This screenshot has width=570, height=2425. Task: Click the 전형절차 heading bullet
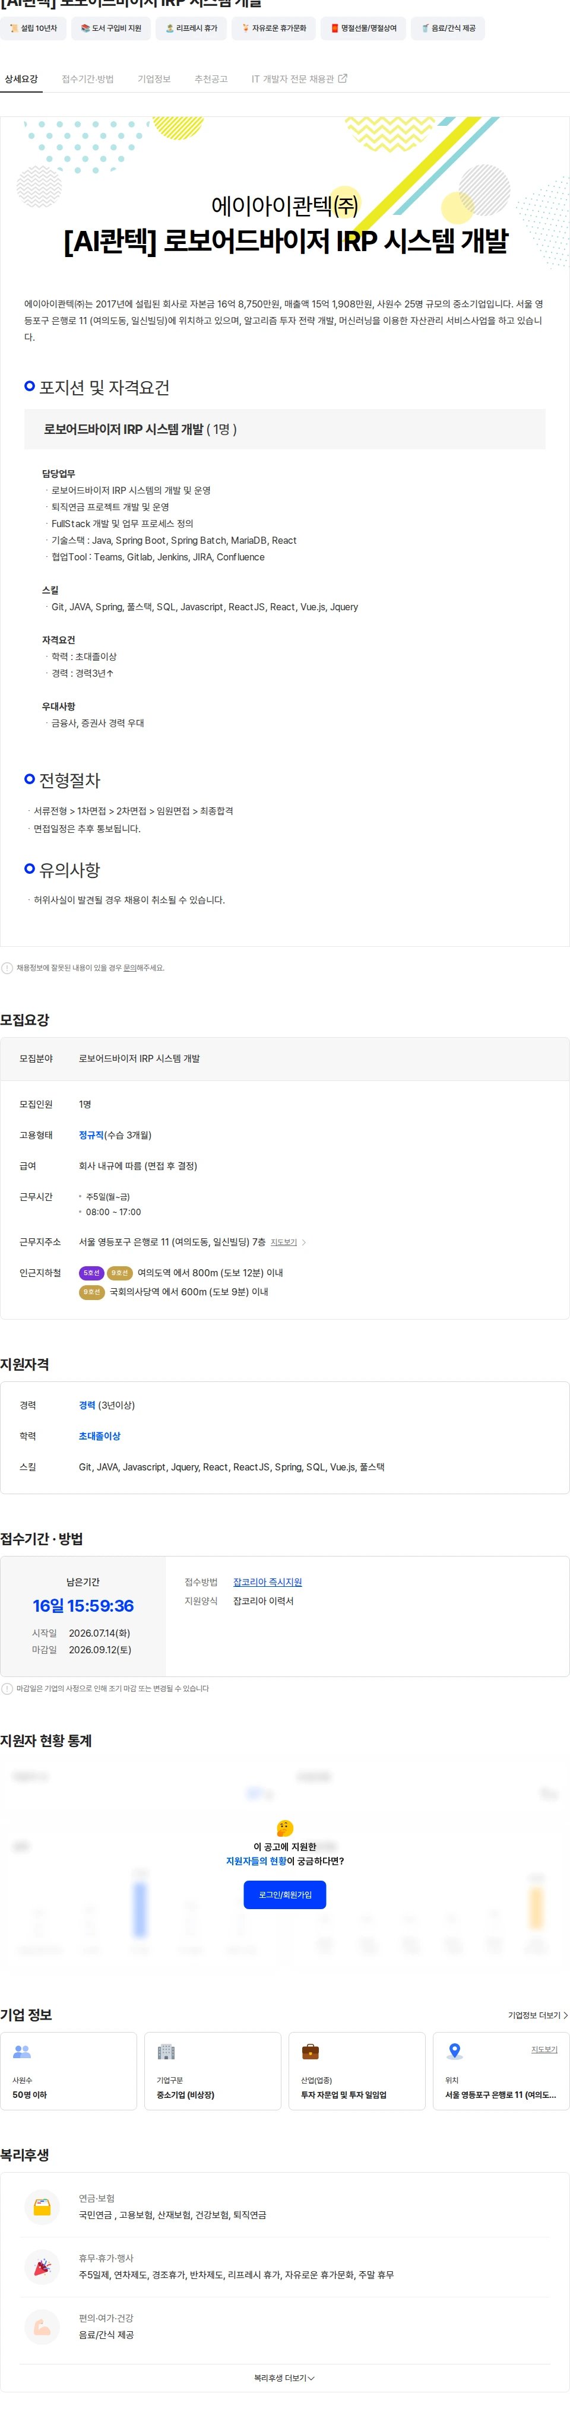pyautogui.click(x=29, y=778)
